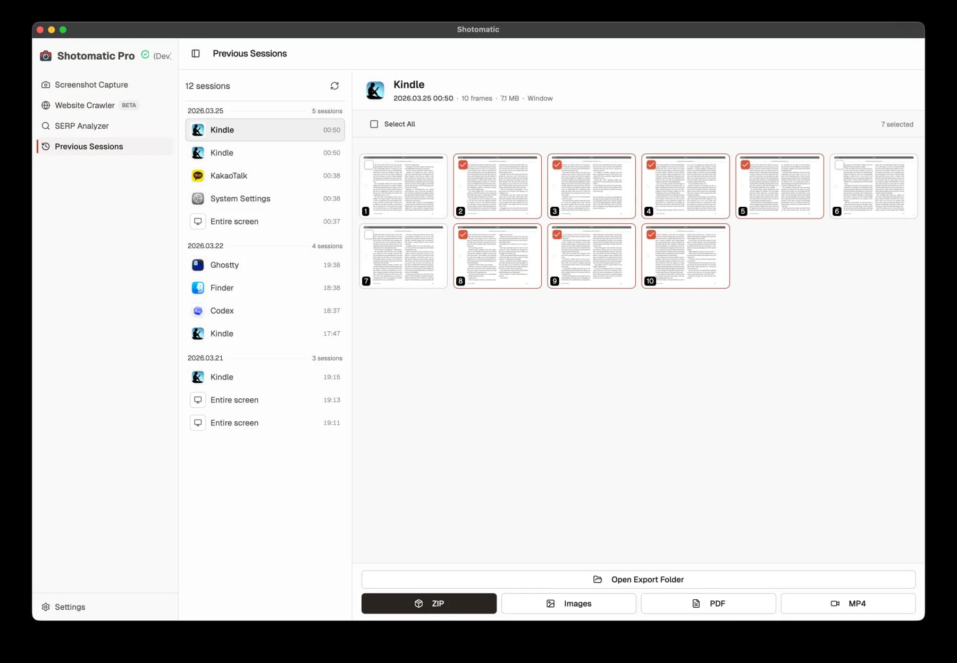Open the Finder session from 2026.03.22
The image size is (957, 663).
[x=221, y=288]
